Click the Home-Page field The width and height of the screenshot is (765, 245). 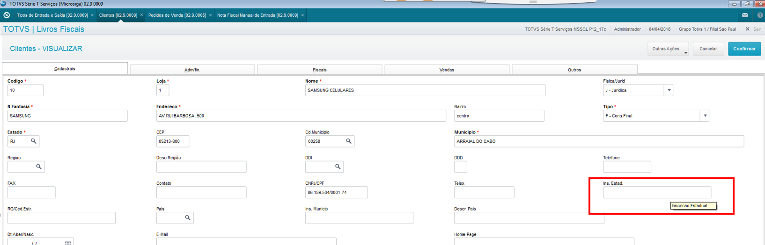coord(544,241)
